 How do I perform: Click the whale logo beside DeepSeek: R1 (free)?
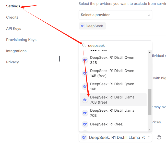(x=85, y=124)
